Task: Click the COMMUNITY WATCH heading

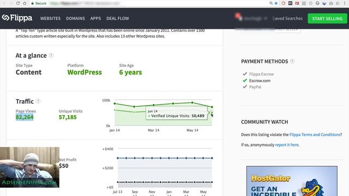Action: click(x=264, y=122)
